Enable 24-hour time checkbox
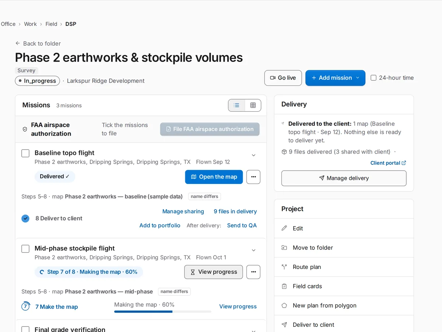The image size is (442, 332). point(373,78)
